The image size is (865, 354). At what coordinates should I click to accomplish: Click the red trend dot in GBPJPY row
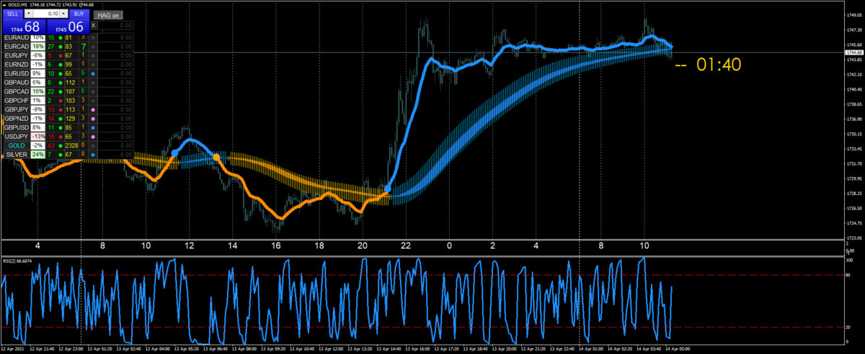(61, 109)
